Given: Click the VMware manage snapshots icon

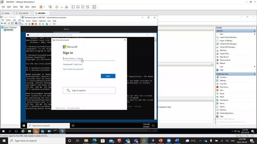Looking at the screenshot, I should [x=66, y=7].
